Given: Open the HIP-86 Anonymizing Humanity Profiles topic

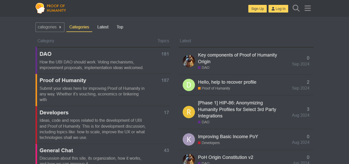Looking at the screenshot, I should pos(237,109).
